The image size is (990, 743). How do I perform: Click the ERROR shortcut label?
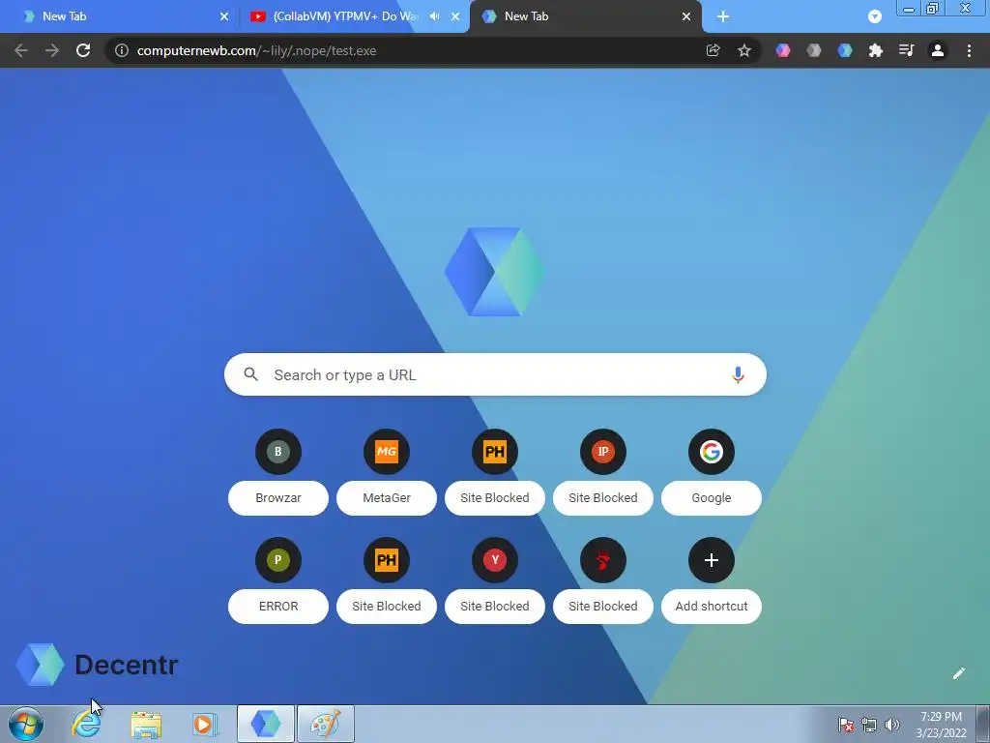coord(277,606)
